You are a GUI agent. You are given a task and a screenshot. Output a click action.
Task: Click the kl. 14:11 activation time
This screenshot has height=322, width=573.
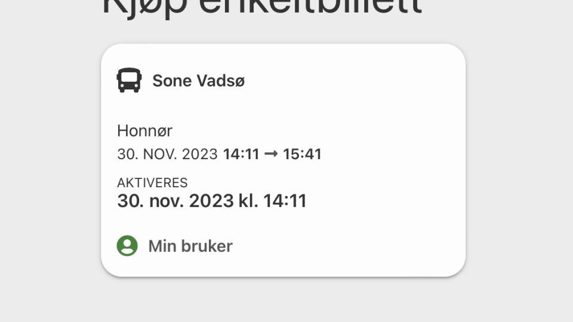[272, 201]
